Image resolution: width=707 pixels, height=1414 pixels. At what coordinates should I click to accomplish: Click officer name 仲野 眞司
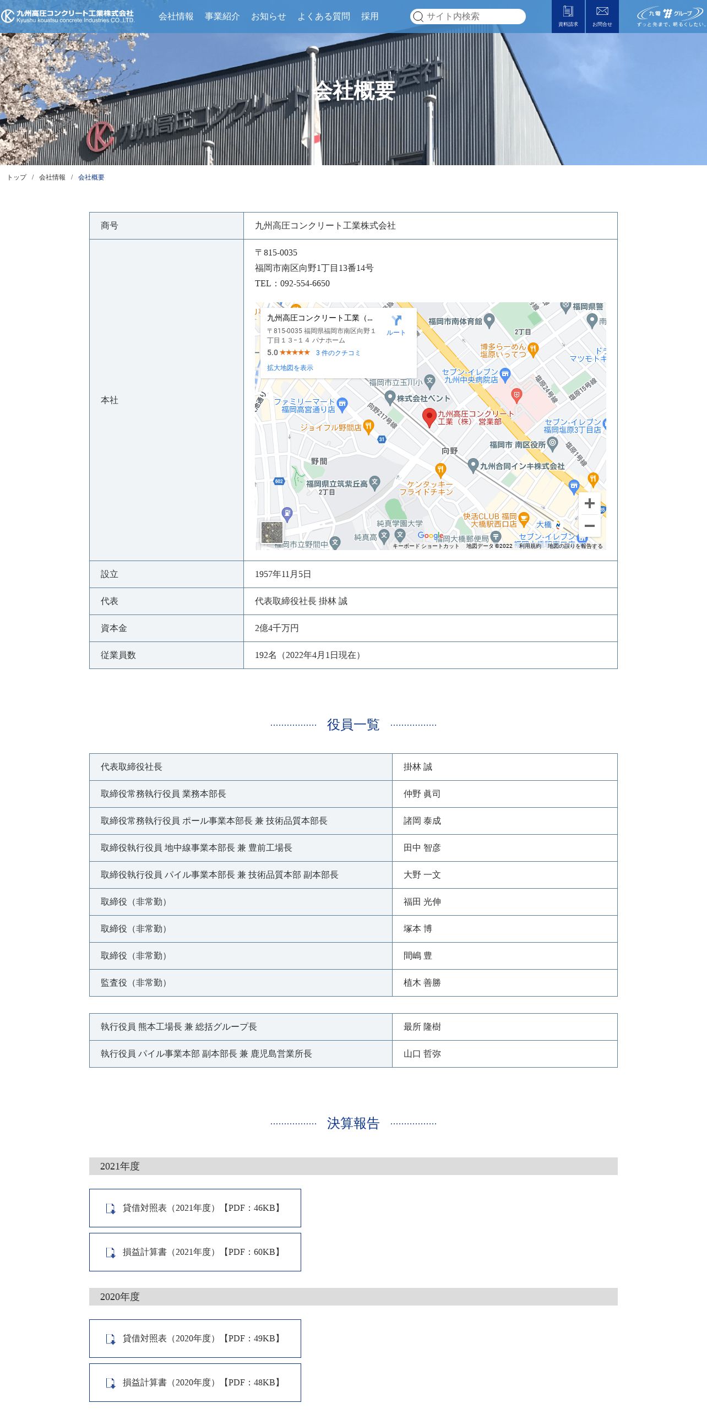422,794
